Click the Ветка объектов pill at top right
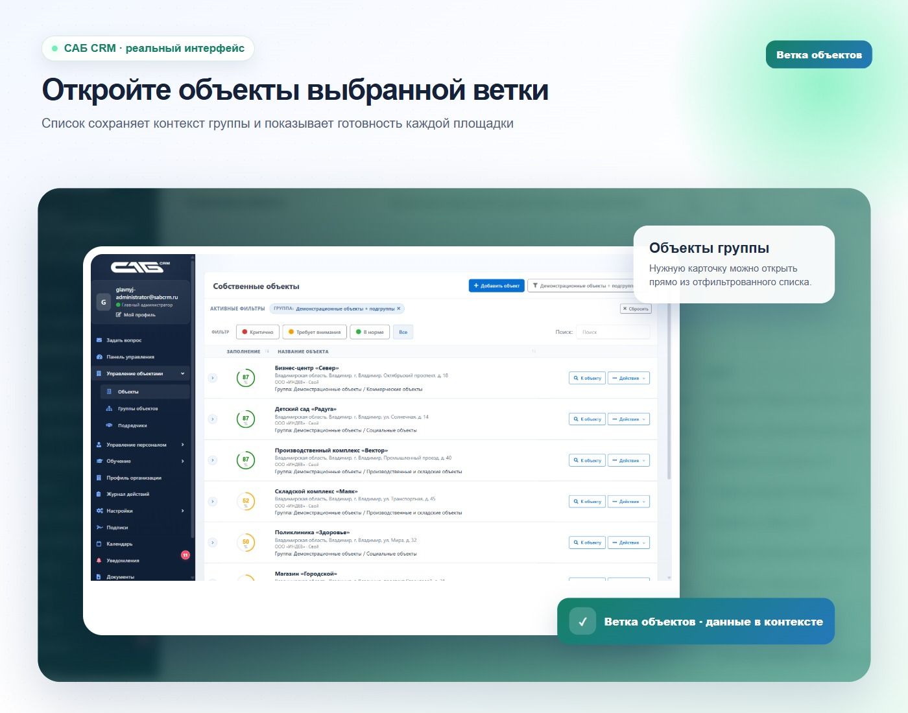 pyautogui.click(x=819, y=54)
